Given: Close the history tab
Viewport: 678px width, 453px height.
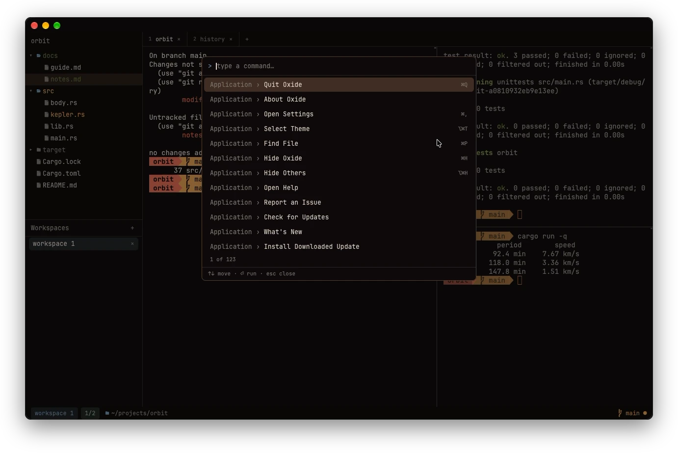Looking at the screenshot, I should [x=231, y=39].
